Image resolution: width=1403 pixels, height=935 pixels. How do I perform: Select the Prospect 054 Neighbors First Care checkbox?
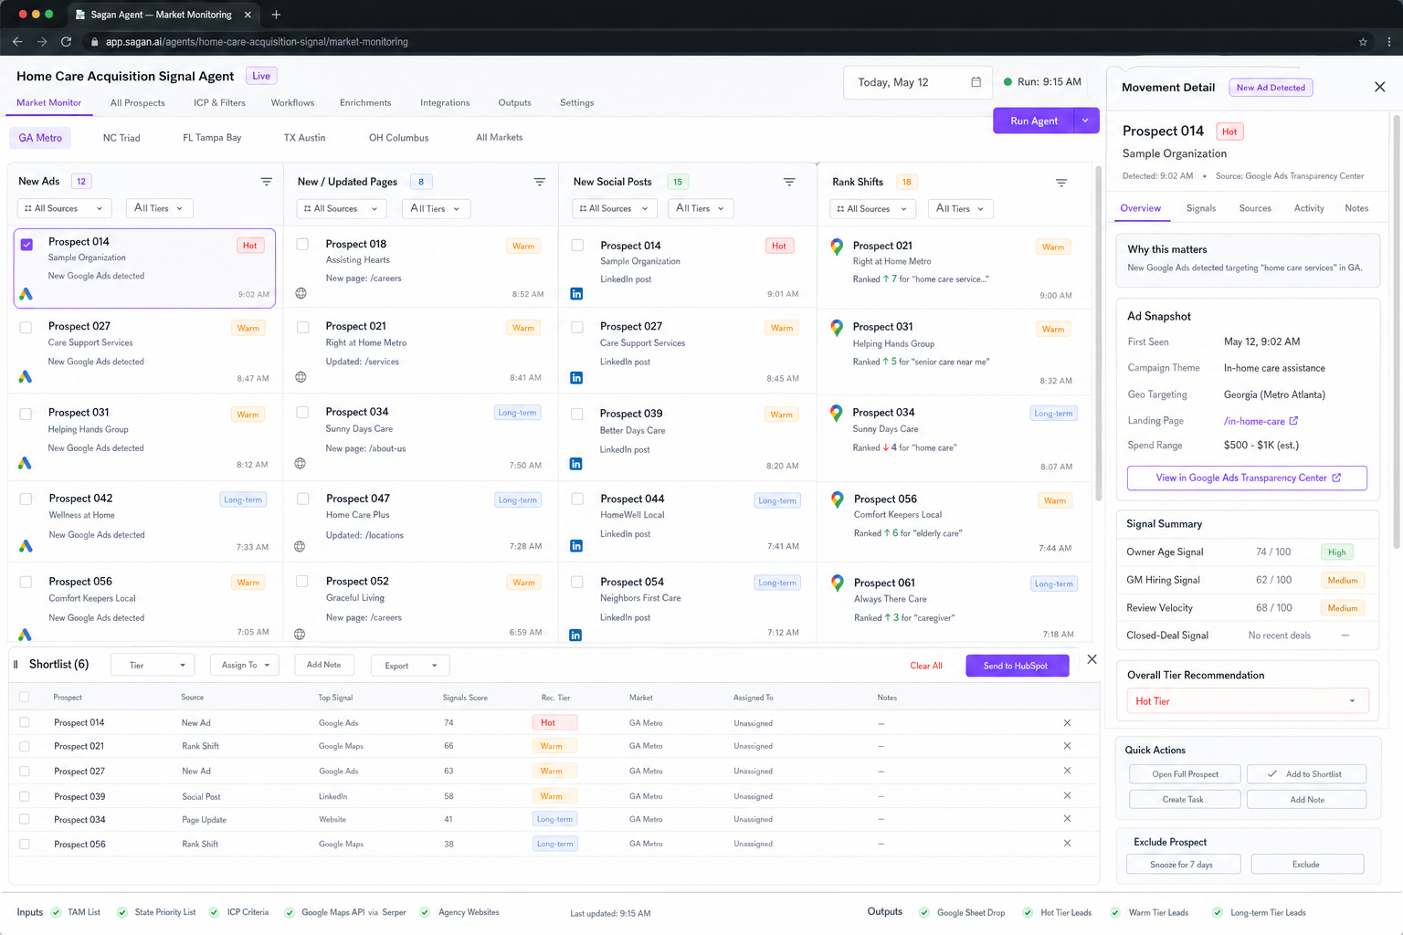click(x=577, y=582)
